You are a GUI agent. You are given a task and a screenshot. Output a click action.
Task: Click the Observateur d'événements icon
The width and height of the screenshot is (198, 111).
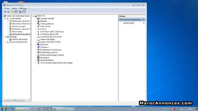tap(11, 24)
